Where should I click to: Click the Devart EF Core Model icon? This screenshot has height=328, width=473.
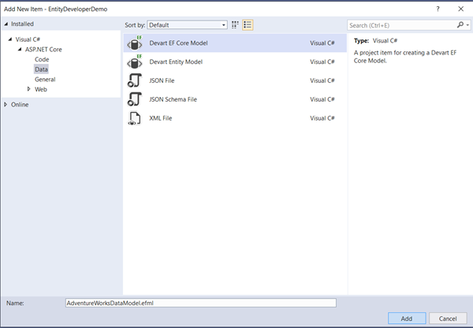pyautogui.click(x=135, y=43)
